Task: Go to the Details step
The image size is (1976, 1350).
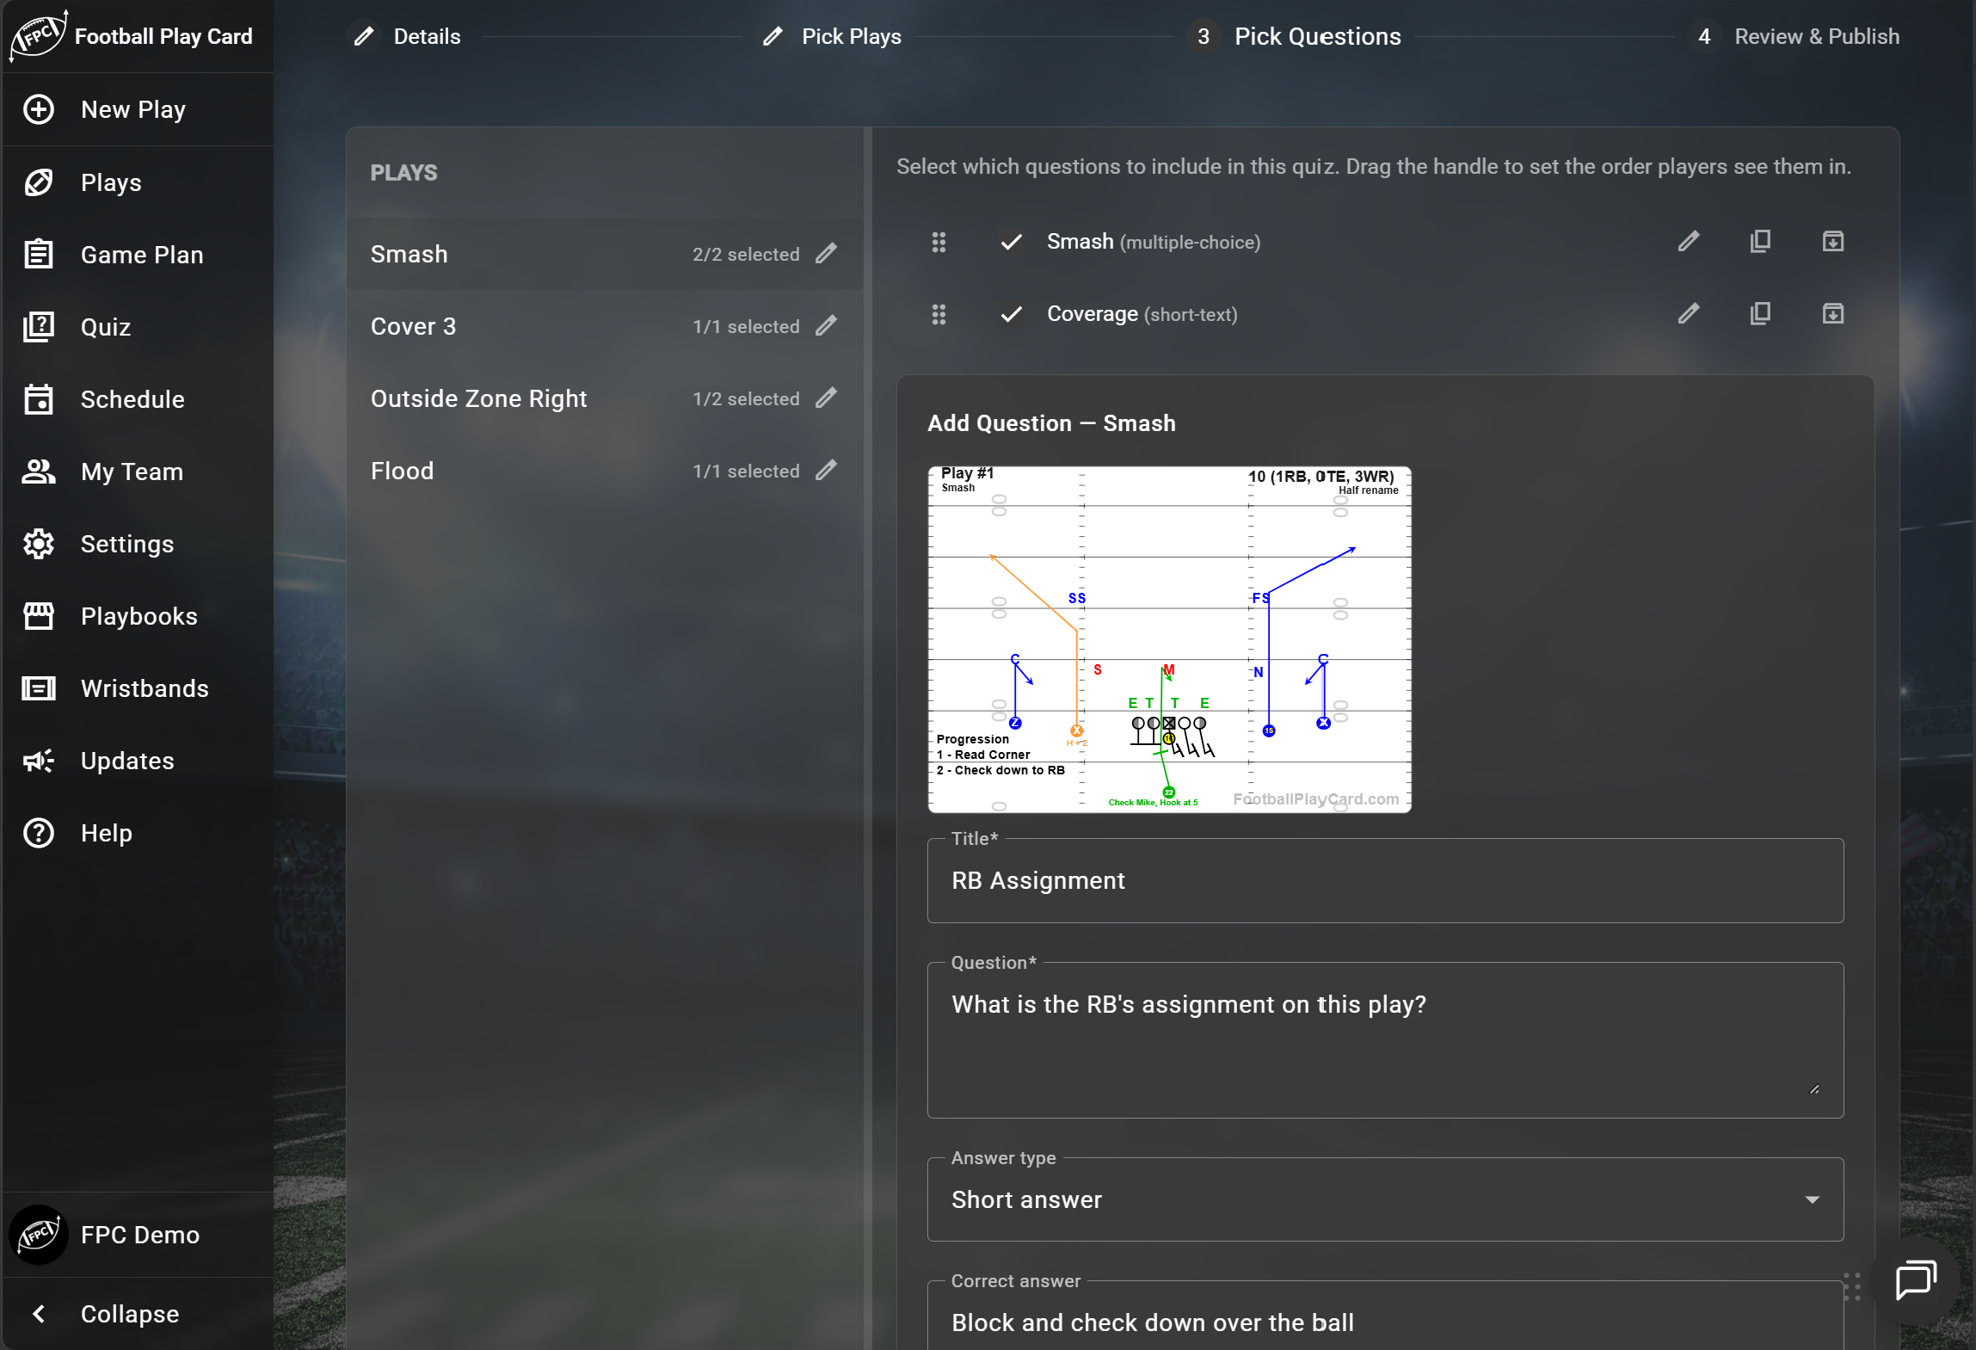Action: 405,36
